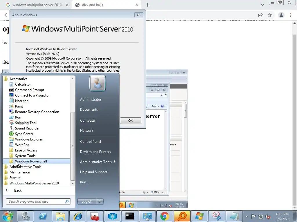Switch to Command Prompt in the taskbar
This screenshot has height=222, width=297.
click(x=130, y=216)
